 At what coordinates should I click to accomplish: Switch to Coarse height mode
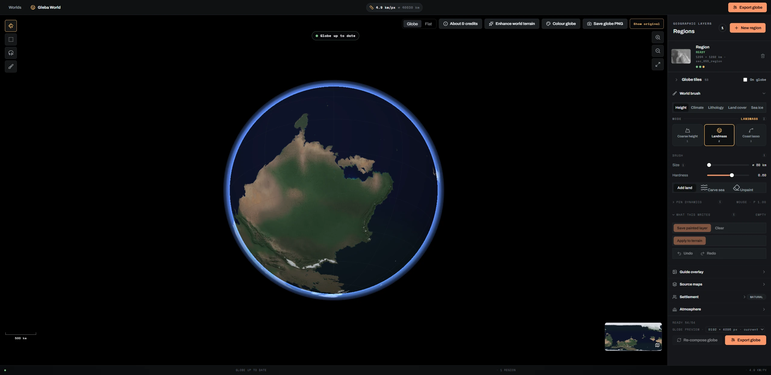(x=688, y=135)
